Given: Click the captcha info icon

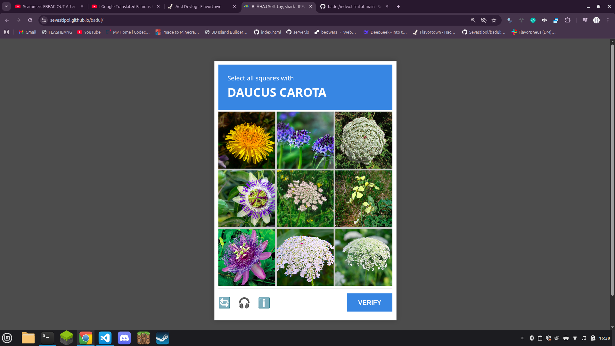Looking at the screenshot, I should point(264,303).
